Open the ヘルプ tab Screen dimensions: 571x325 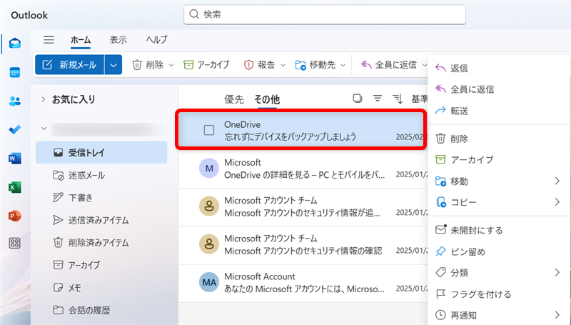coord(156,40)
